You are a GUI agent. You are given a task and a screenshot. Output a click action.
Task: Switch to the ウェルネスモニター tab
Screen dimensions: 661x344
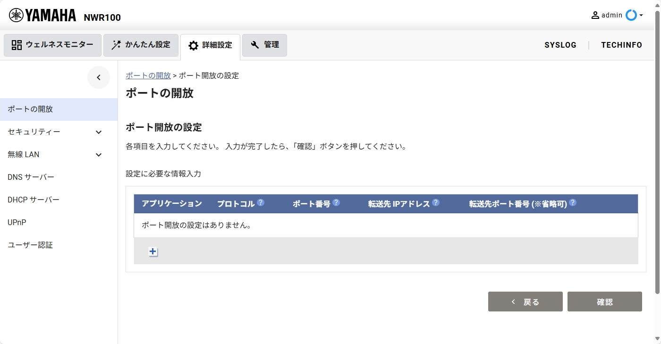click(52, 45)
